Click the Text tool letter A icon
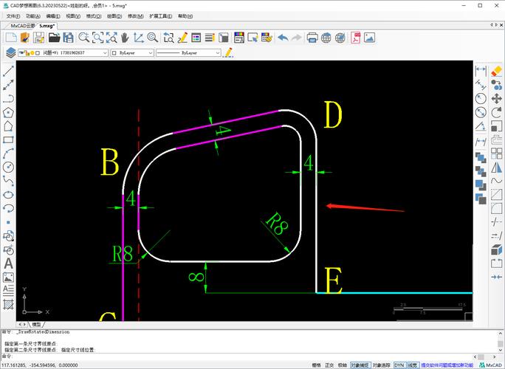This screenshot has height=369, width=505. click(x=9, y=263)
